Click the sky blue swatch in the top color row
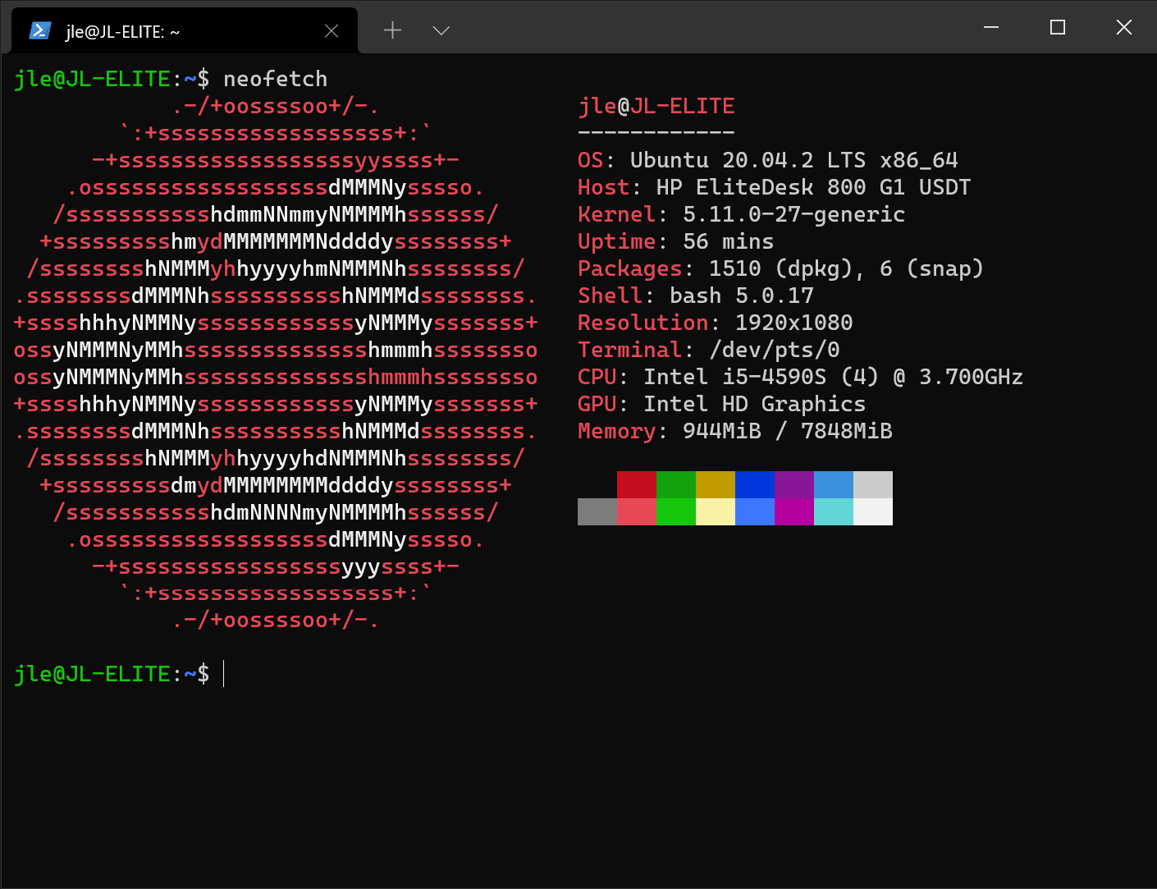 tap(834, 484)
